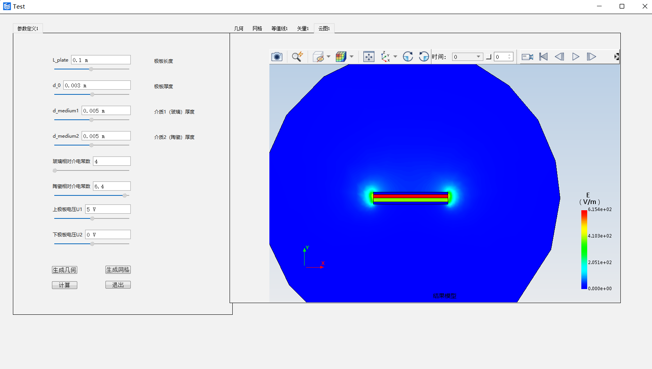
Task: Click the rotate clockwise icon
Action: [408, 57]
